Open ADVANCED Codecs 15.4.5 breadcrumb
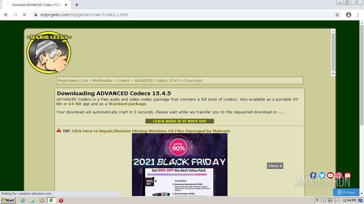The width and height of the screenshot is (364, 204). [x=157, y=80]
